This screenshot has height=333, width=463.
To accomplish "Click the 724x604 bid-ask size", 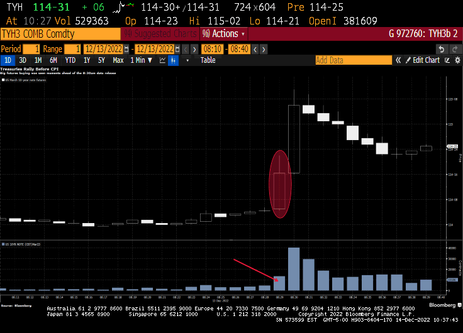I will [255, 7].
